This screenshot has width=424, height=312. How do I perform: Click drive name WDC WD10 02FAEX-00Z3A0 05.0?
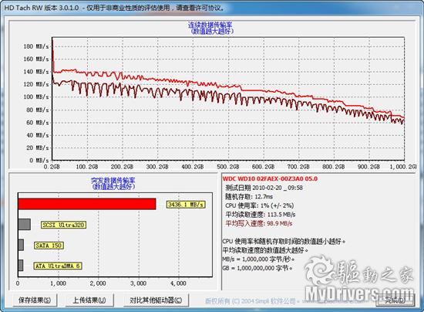270,178
